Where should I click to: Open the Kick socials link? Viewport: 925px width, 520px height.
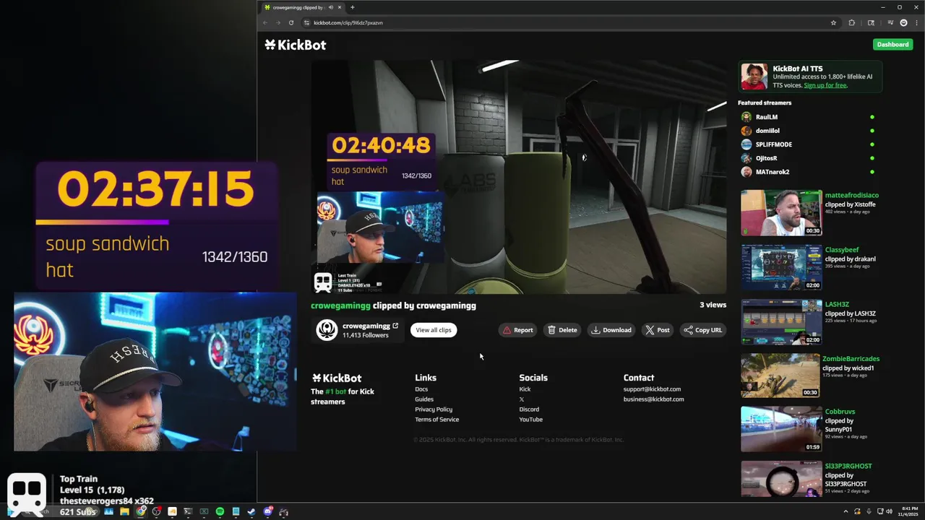pyautogui.click(x=525, y=389)
